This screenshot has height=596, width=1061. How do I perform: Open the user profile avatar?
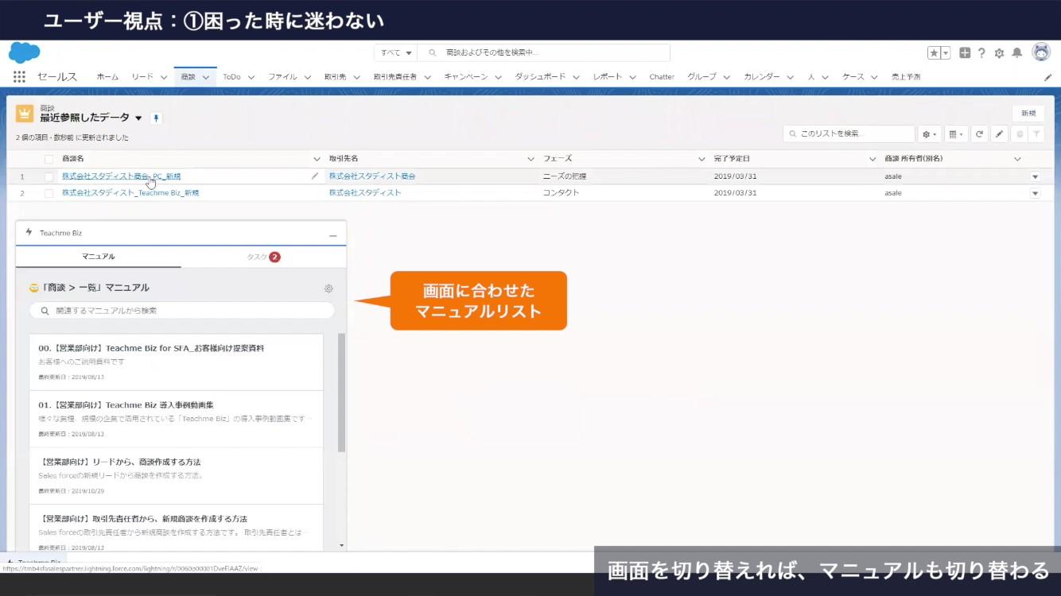pos(1041,52)
